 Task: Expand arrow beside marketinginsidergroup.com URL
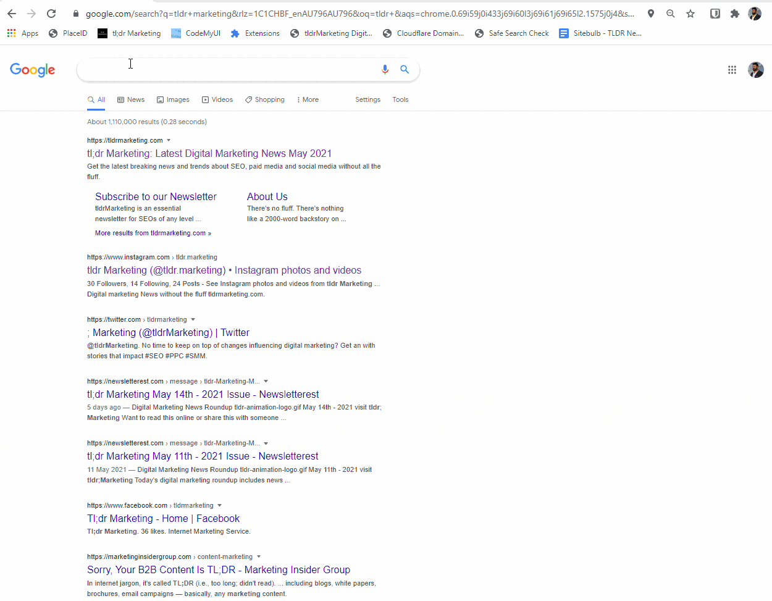coord(259,557)
